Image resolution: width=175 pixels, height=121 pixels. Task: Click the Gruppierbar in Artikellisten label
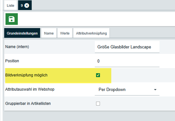click(x=28, y=104)
